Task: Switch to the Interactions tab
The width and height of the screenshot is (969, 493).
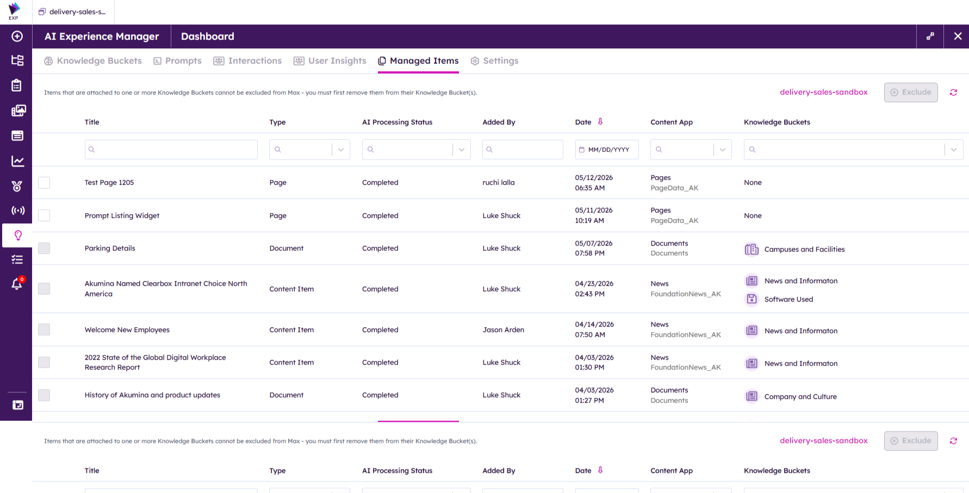Action: (247, 61)
